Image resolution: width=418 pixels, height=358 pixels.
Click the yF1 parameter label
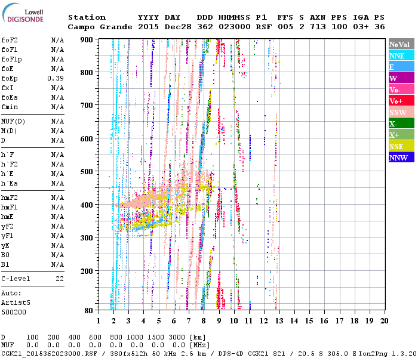7,236
